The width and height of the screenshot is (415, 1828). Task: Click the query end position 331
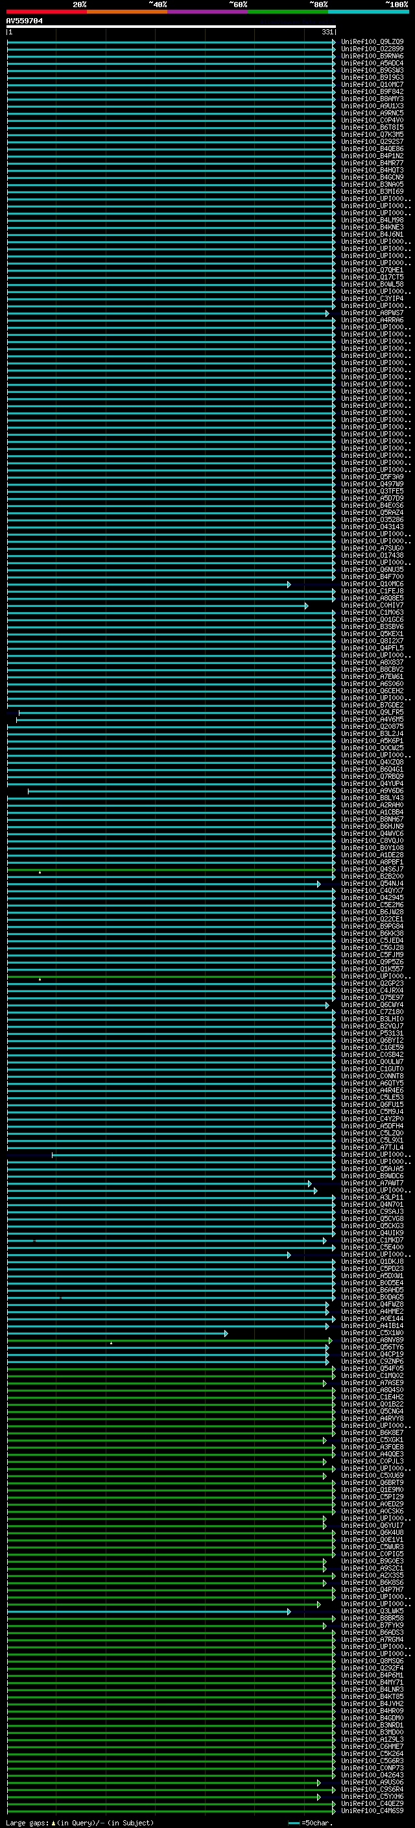coord(327,32)
